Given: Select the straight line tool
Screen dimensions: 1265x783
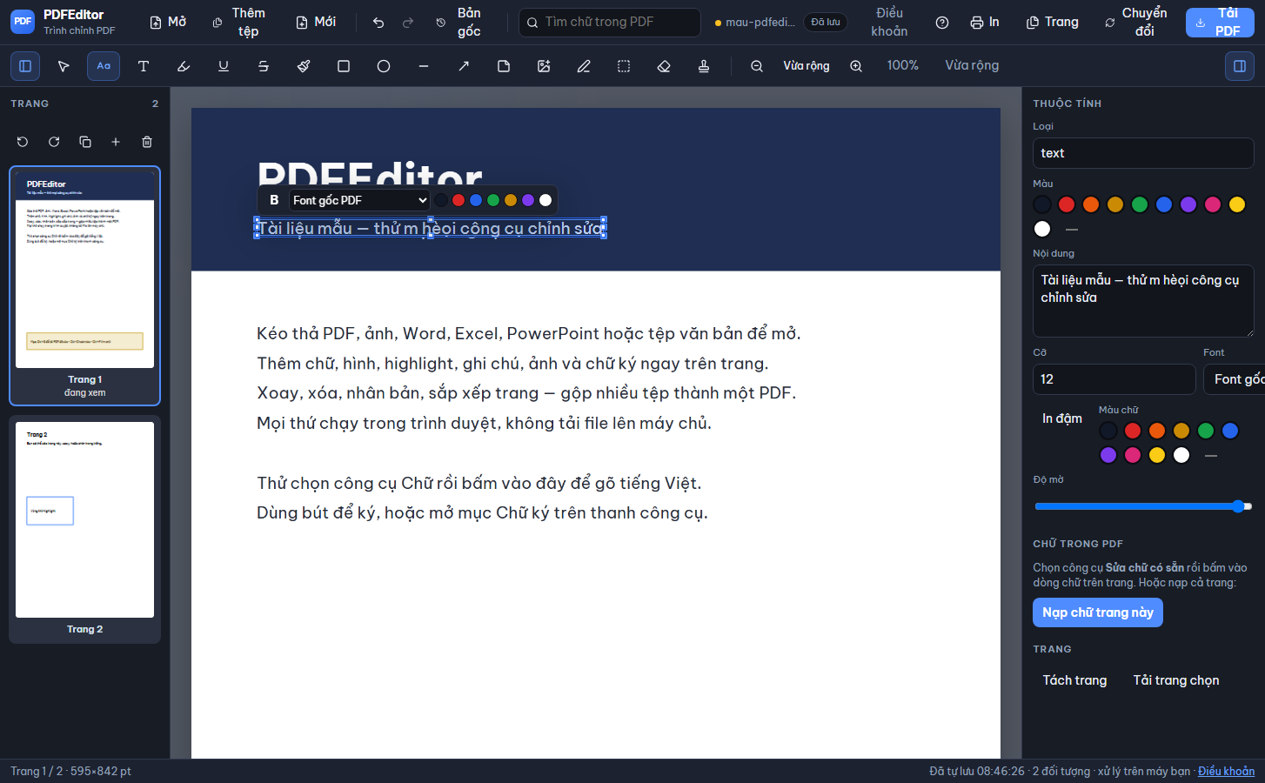Looking at the screenshot, I should click(424, 66).
